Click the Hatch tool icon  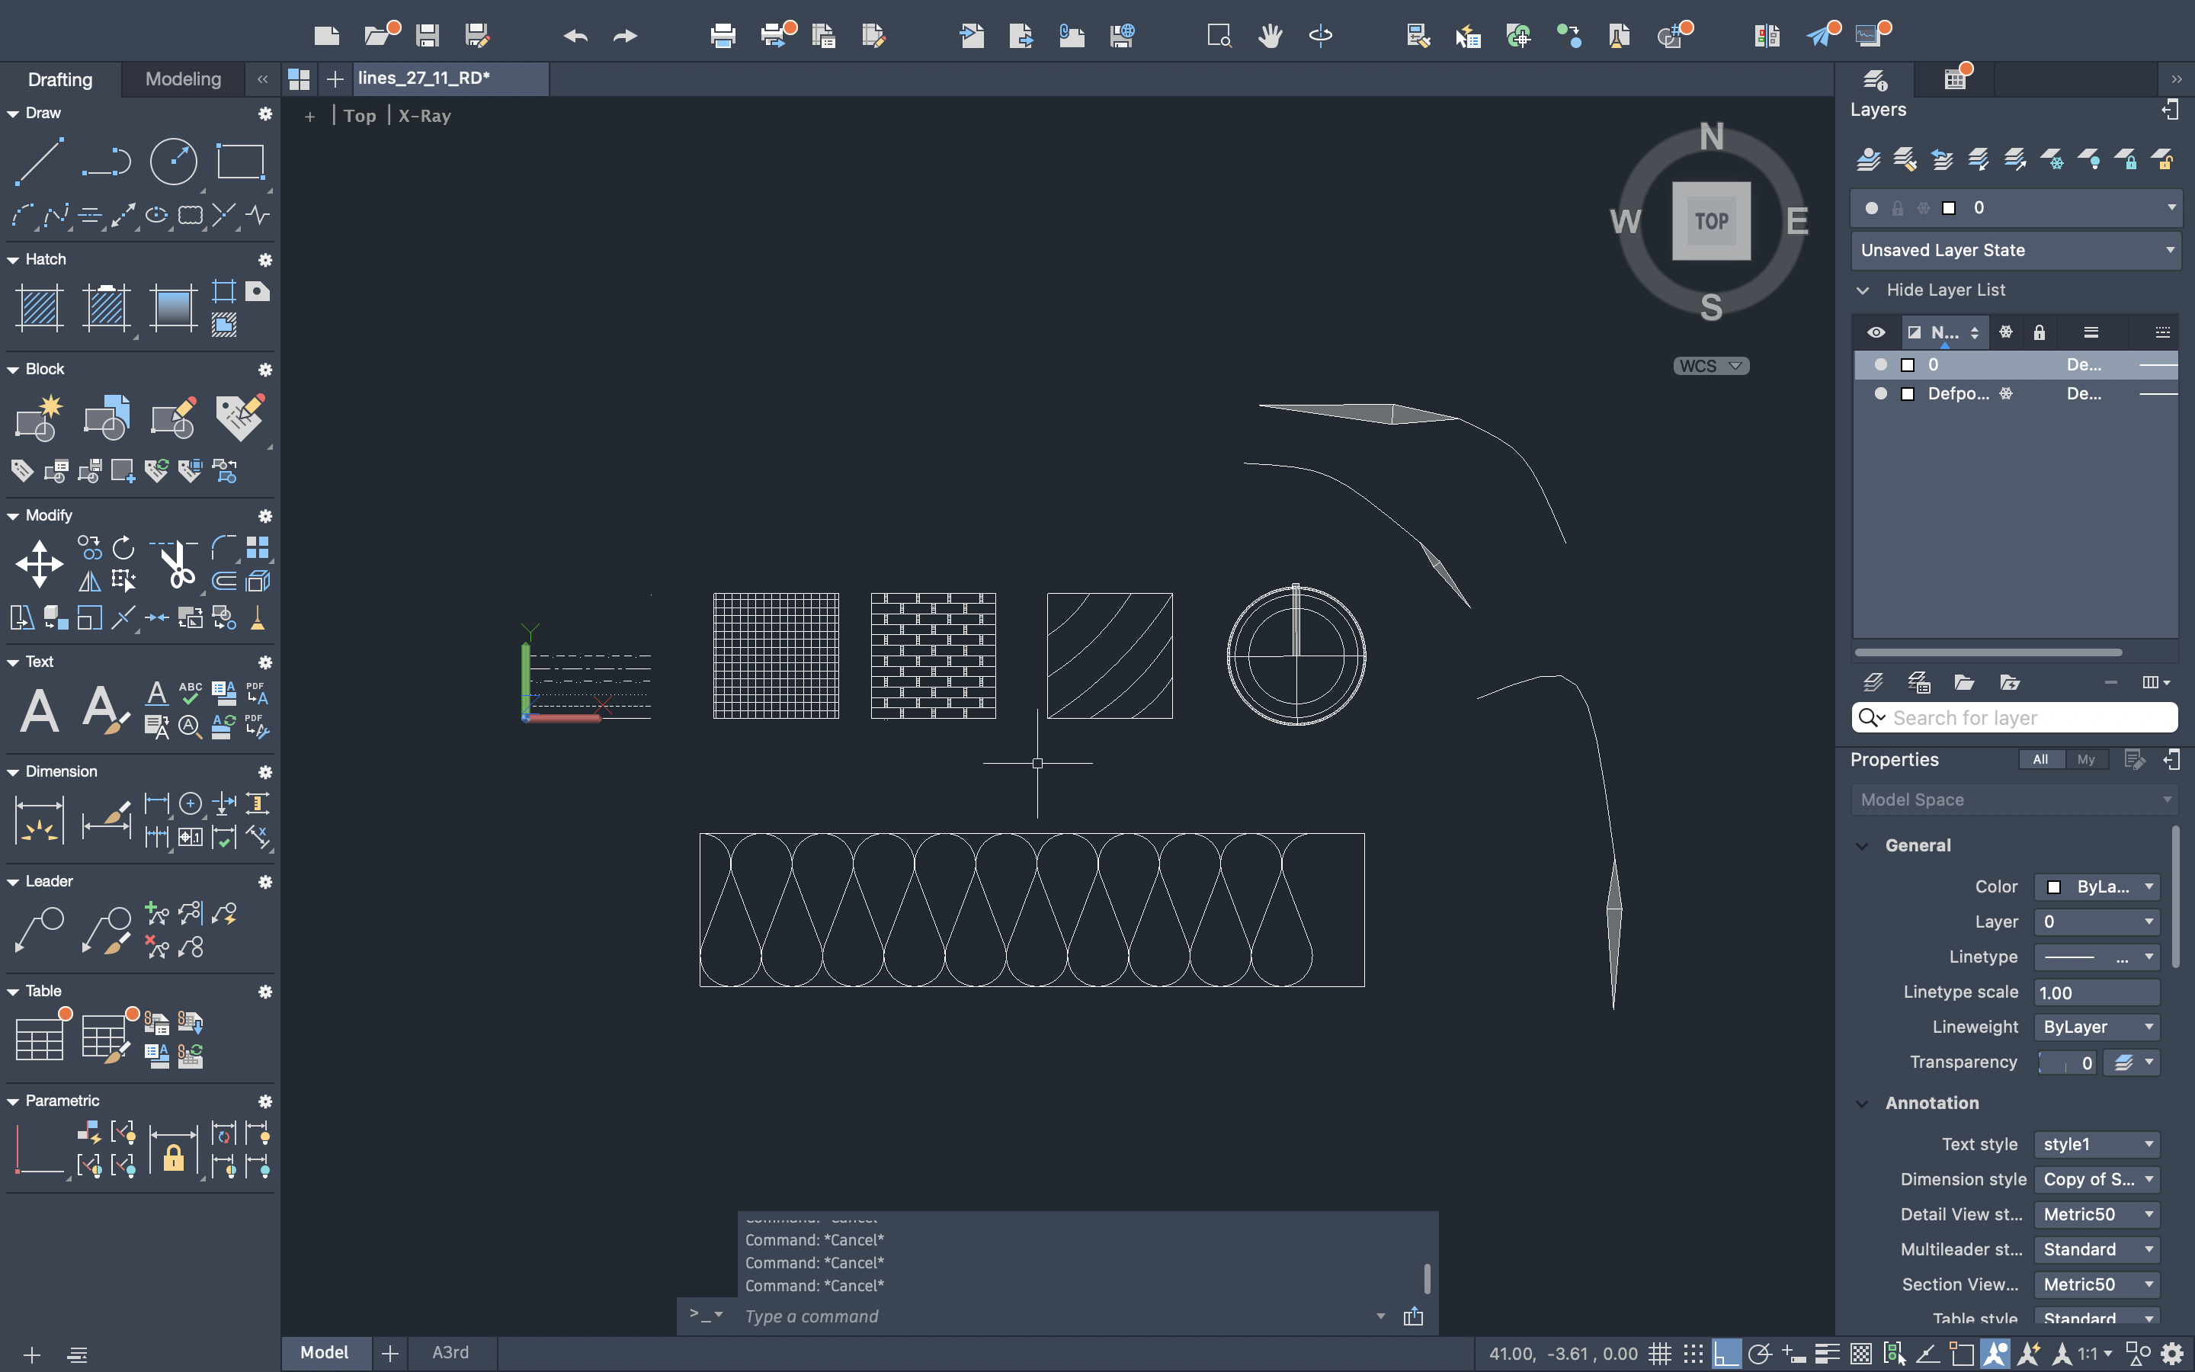pyautogui.click(x=39, y=308)
